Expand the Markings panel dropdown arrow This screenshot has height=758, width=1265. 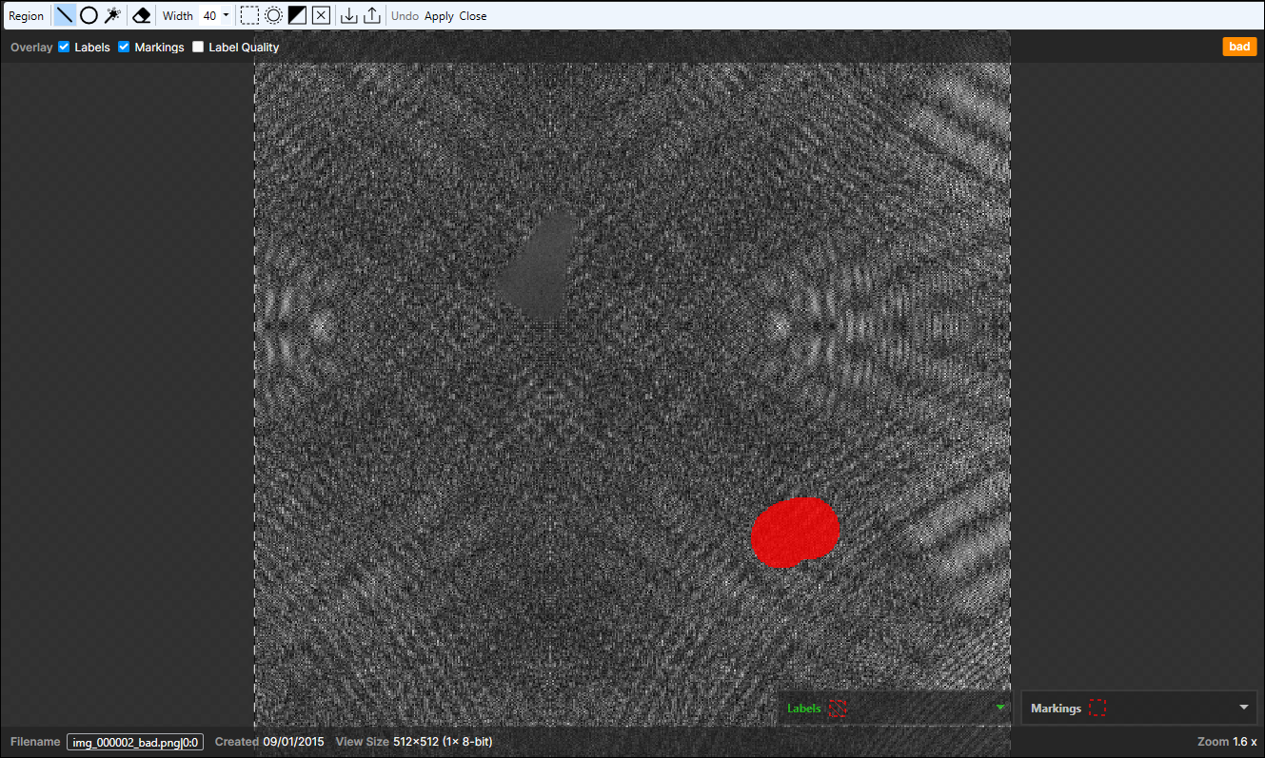(x=1243, y=708)
